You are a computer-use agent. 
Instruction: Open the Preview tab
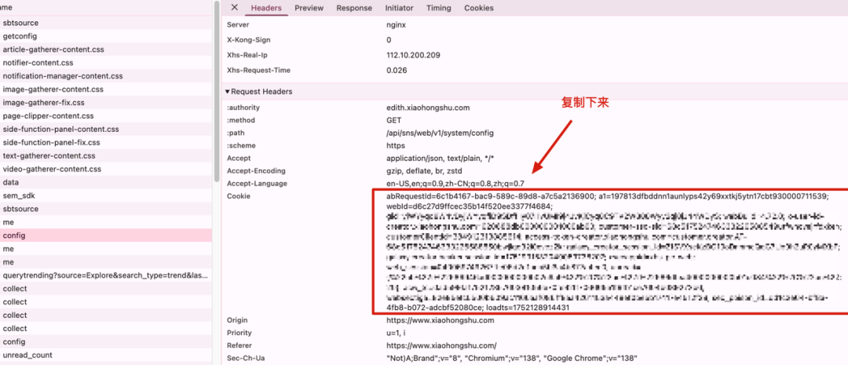309,8
